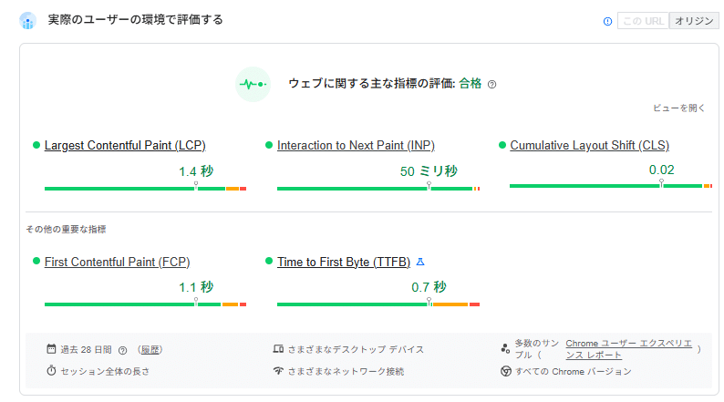The image size is (724, 402).
Task: Click help icon next to 合格 assessment
Action: tap(492, 84)
